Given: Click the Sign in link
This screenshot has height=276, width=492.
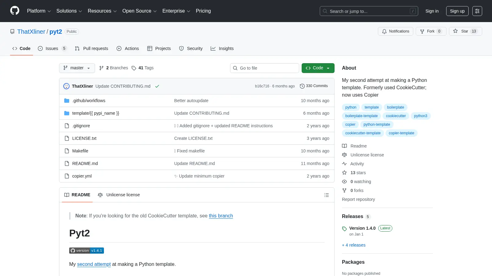Looking at the screenshot, I should click(x=432, y=11).
